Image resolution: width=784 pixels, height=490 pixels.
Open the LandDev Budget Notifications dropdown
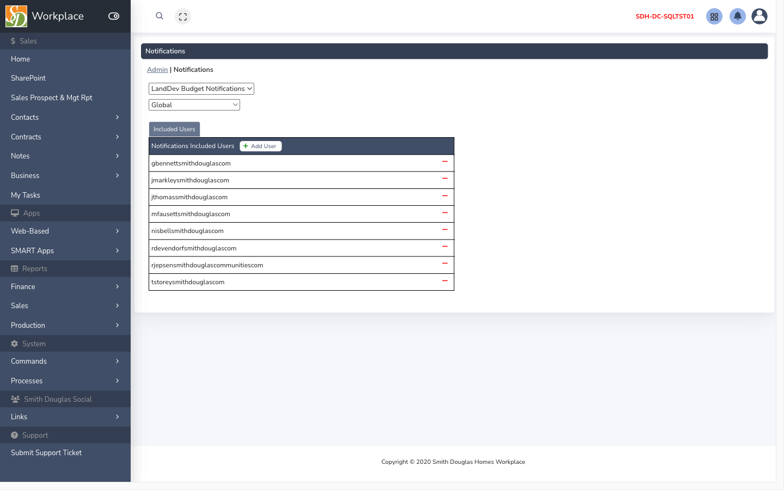click(201, 89)
